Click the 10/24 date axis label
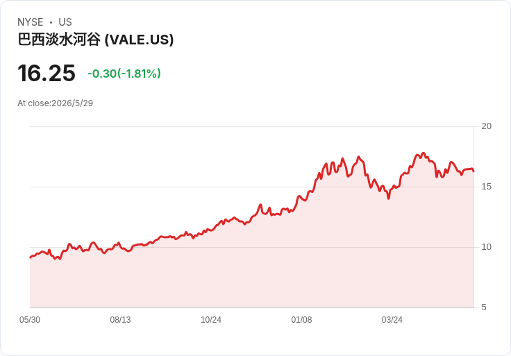 211,320
